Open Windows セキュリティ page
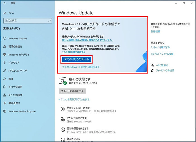 (19, 55)
